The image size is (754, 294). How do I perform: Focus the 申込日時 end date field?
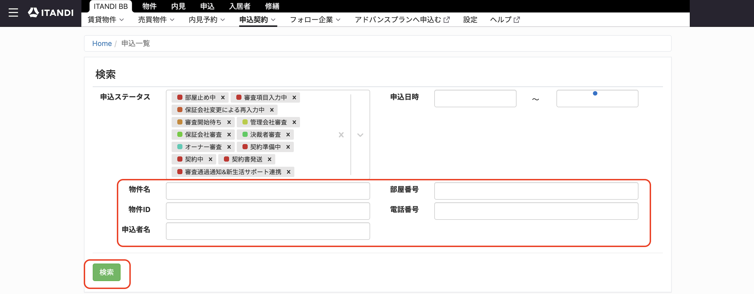[x=597, y=98]
